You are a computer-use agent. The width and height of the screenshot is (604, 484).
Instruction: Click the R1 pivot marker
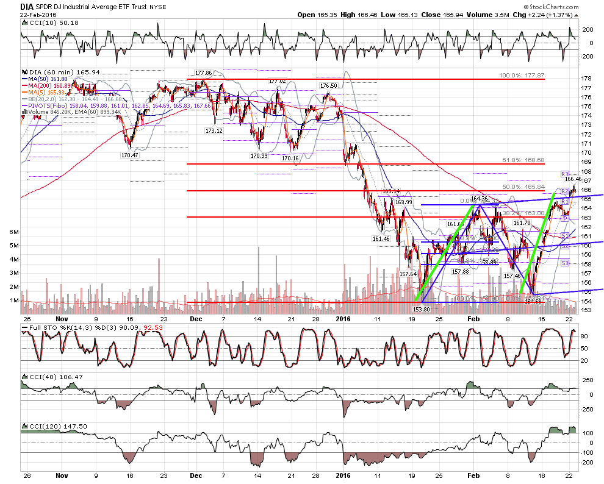point(565,202)
